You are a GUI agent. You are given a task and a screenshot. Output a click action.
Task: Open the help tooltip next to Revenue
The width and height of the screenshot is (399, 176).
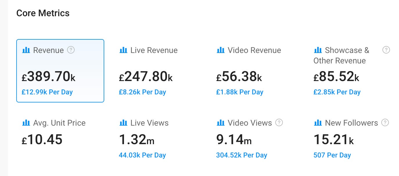click(x=71, y=50)
